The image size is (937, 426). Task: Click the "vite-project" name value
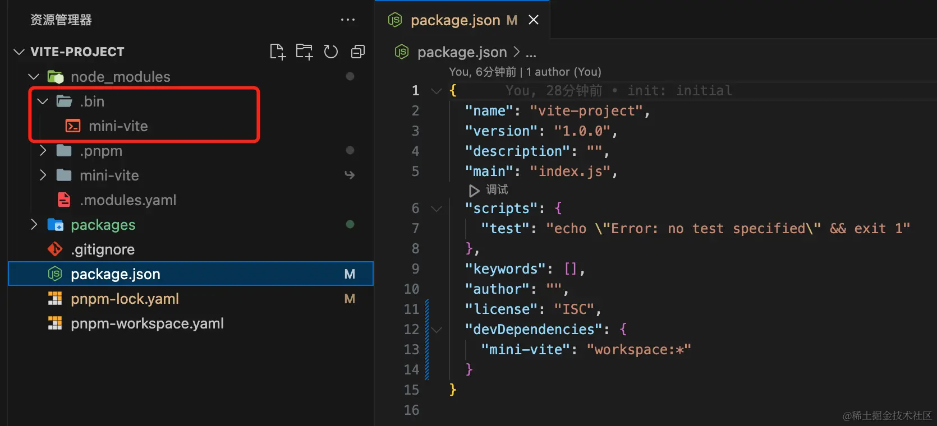(x=586, y=110)
